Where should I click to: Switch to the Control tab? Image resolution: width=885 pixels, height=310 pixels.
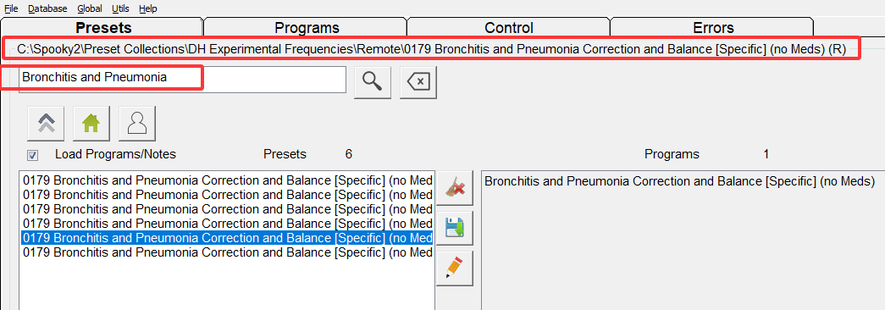point(508,28)
